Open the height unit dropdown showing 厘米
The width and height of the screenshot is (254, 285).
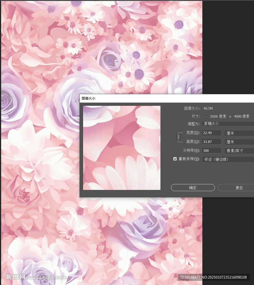pos(240,142)
